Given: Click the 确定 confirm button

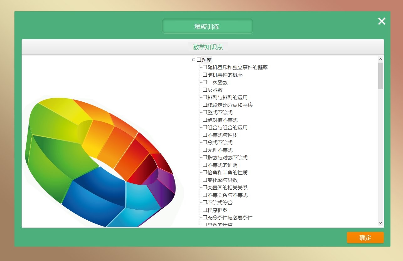Looking at the screenshot, I should tap(365, 238).
